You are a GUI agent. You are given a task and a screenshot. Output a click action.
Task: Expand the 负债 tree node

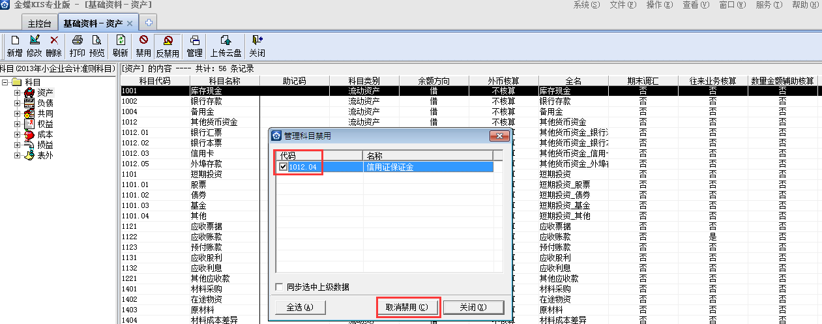[17, 103]
